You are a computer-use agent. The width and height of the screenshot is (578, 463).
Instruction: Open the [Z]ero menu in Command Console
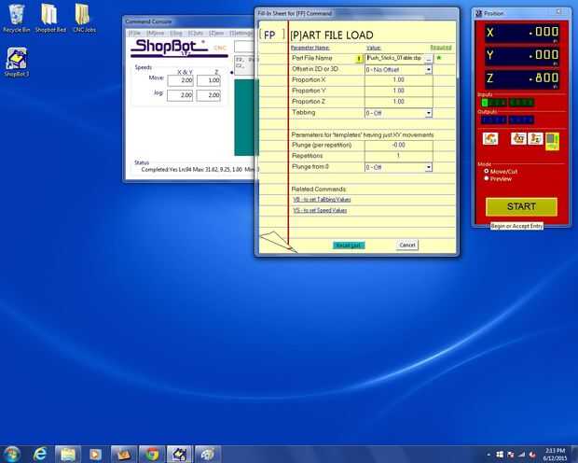[216, 34]
